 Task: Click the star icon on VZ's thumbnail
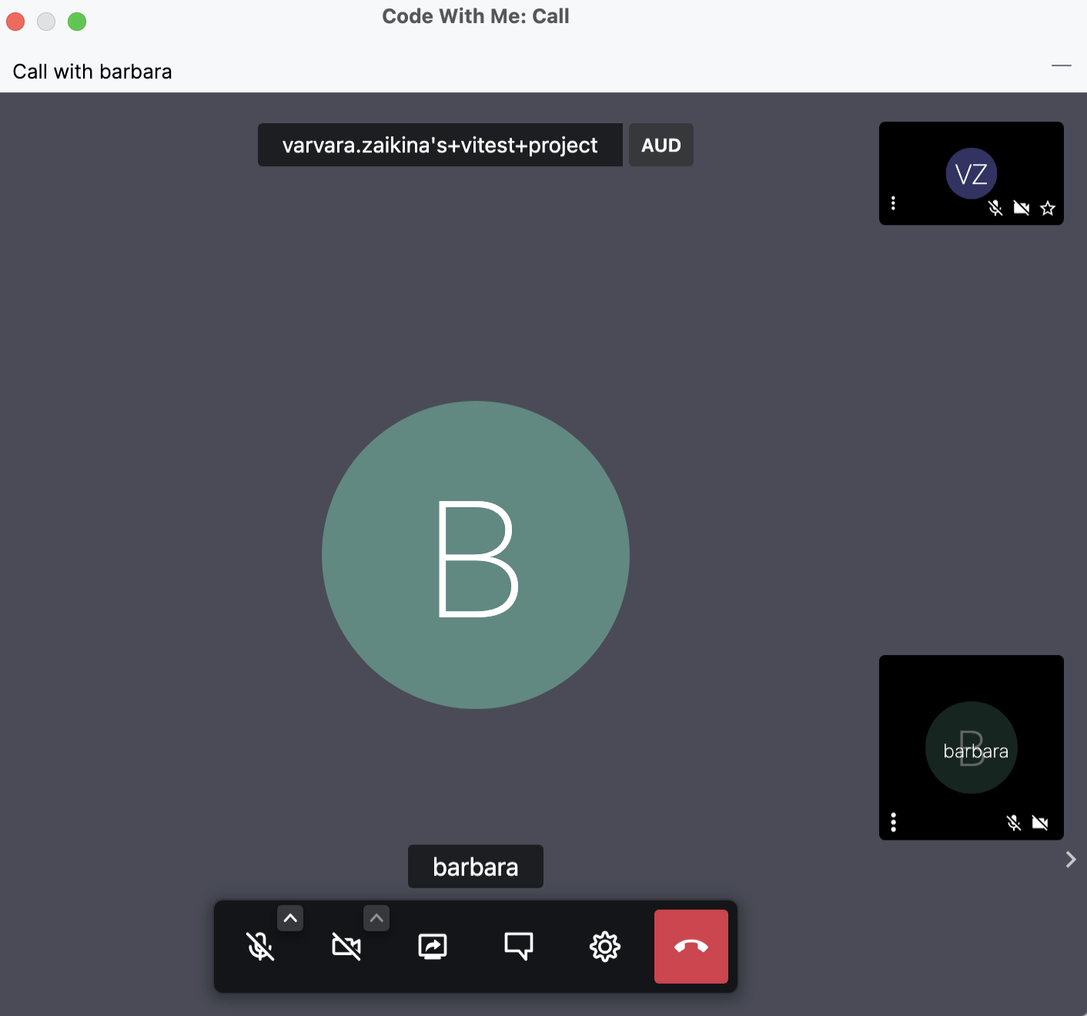(x=1047, y=209)
